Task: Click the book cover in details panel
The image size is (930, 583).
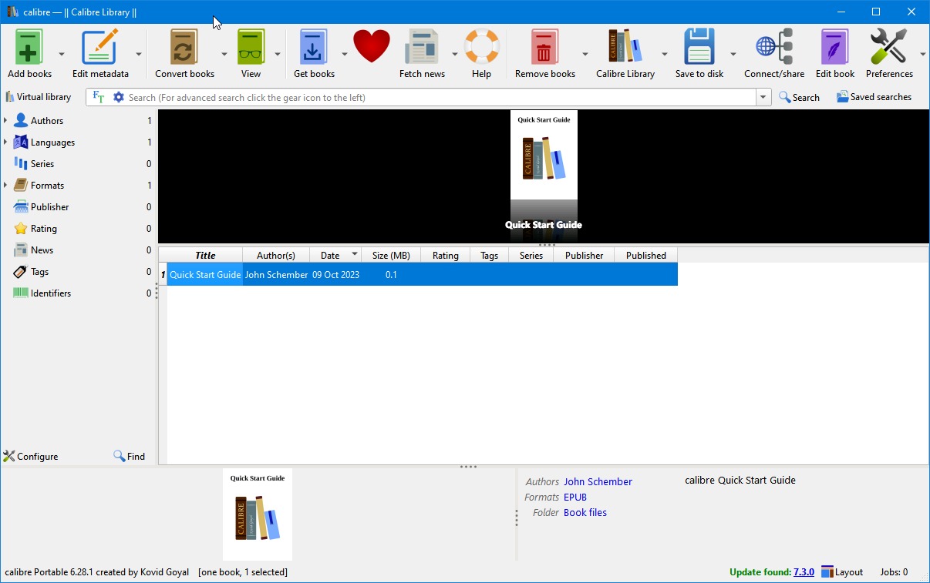Action: (x=258, y=514)
